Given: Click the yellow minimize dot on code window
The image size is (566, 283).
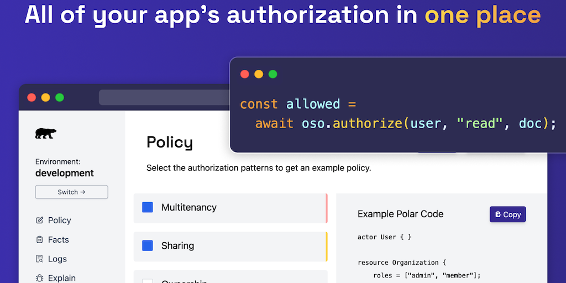Looking at the screenshot, I should (259, 74).
